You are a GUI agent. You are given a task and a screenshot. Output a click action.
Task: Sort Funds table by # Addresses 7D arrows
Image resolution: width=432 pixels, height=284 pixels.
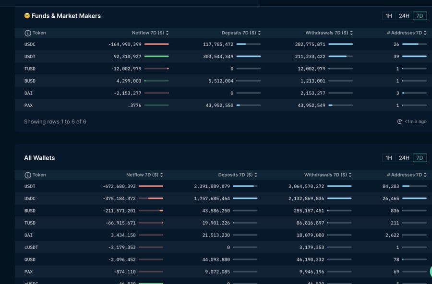click(x=425, y=33)
